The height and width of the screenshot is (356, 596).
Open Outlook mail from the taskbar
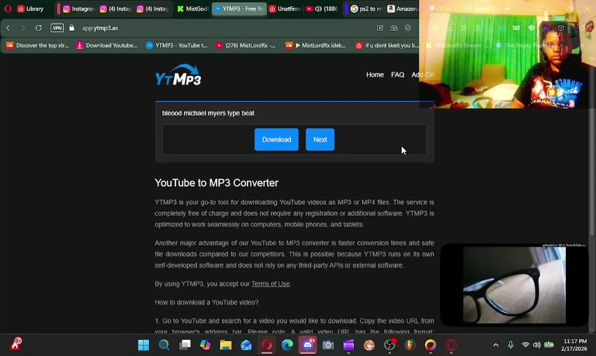(246, 345)
